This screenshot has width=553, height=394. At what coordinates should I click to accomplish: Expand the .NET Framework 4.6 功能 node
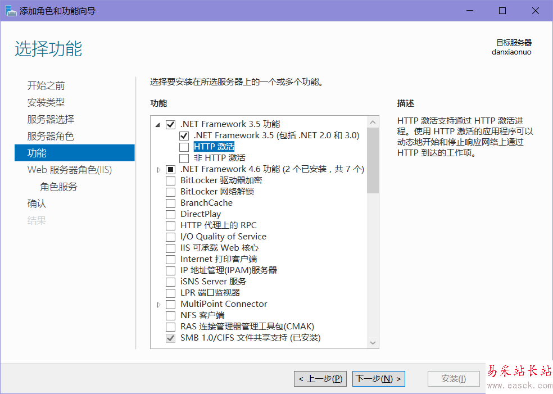pos(158,170)
